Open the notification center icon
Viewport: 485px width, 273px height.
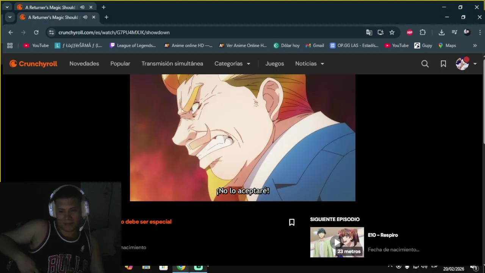click(x=474, y=268)
